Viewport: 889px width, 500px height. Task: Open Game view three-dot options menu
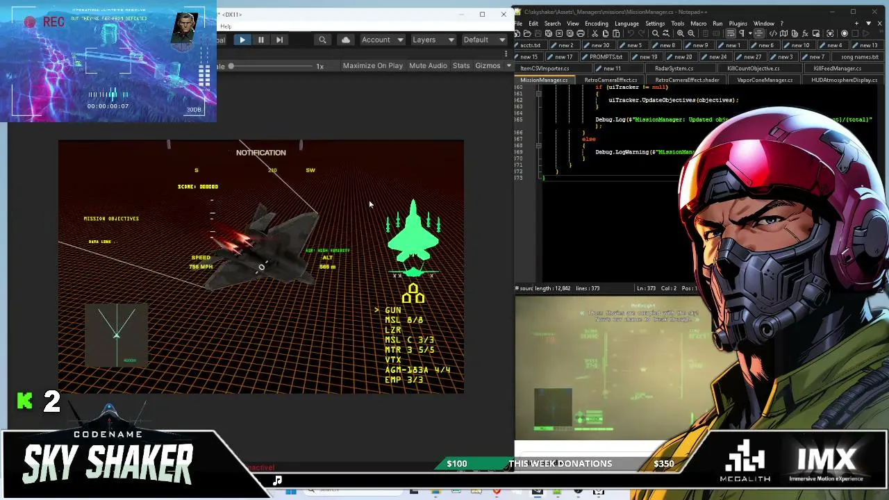pyautogui.click(x=506, y=53)
